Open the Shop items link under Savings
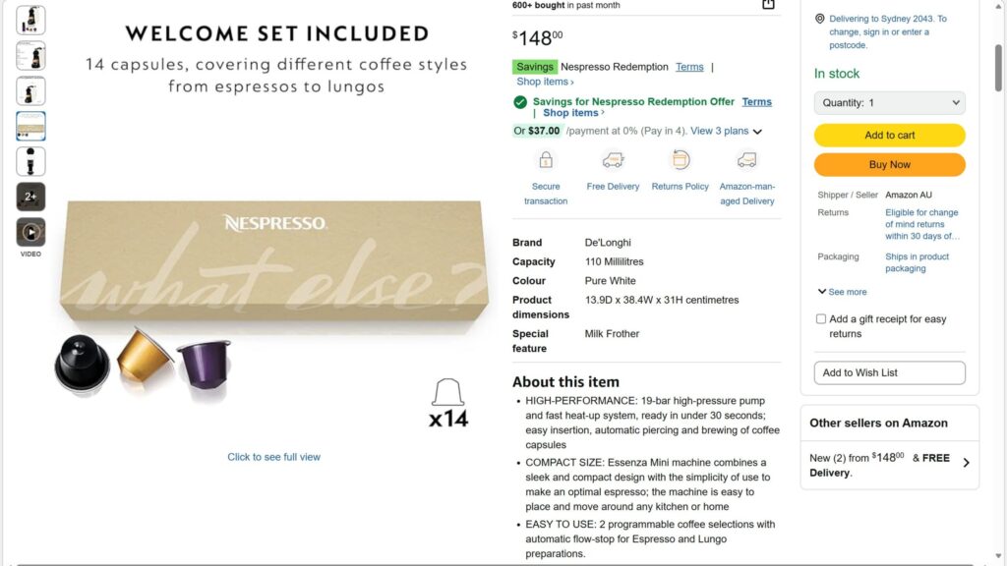 [x=545, y=83]
